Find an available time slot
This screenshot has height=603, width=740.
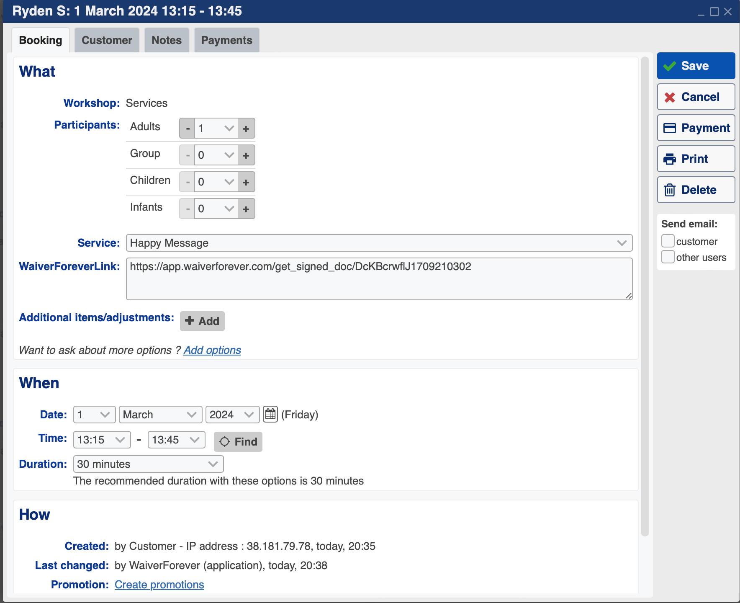(238, 442)
